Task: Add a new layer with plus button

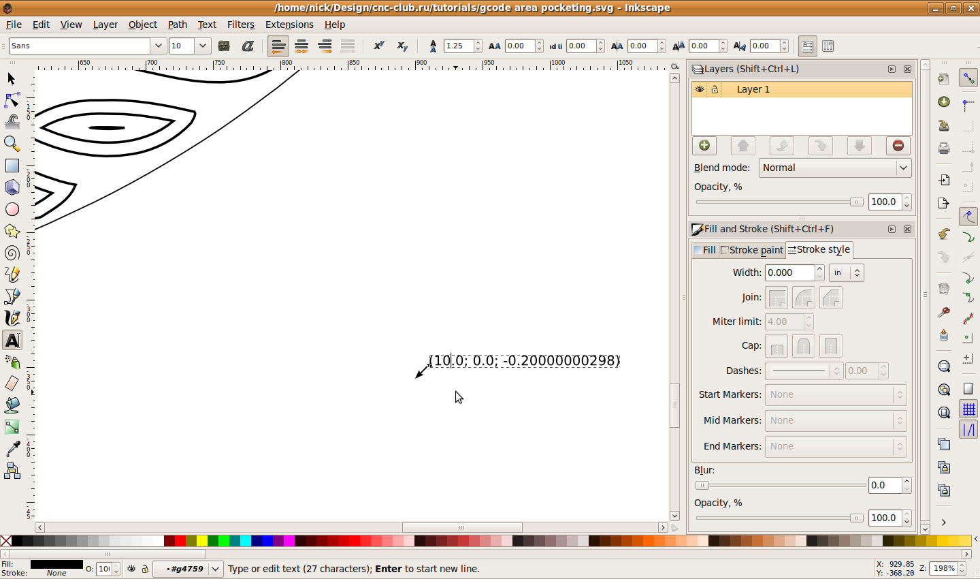Action: [x=704, y=145]
